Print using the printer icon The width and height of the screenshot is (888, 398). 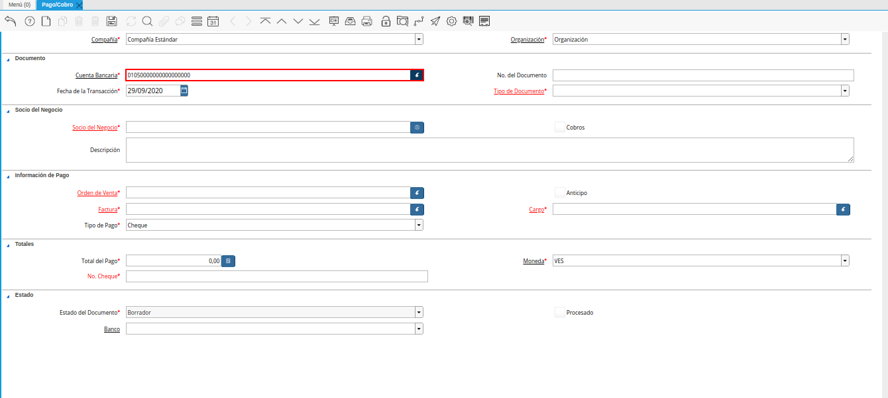tap(366, 21)
